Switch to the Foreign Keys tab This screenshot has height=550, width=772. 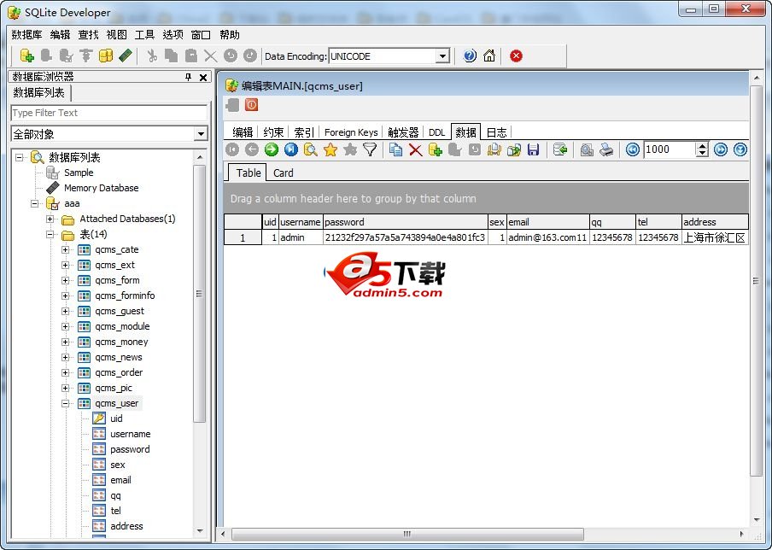click(x=351, y=132)
